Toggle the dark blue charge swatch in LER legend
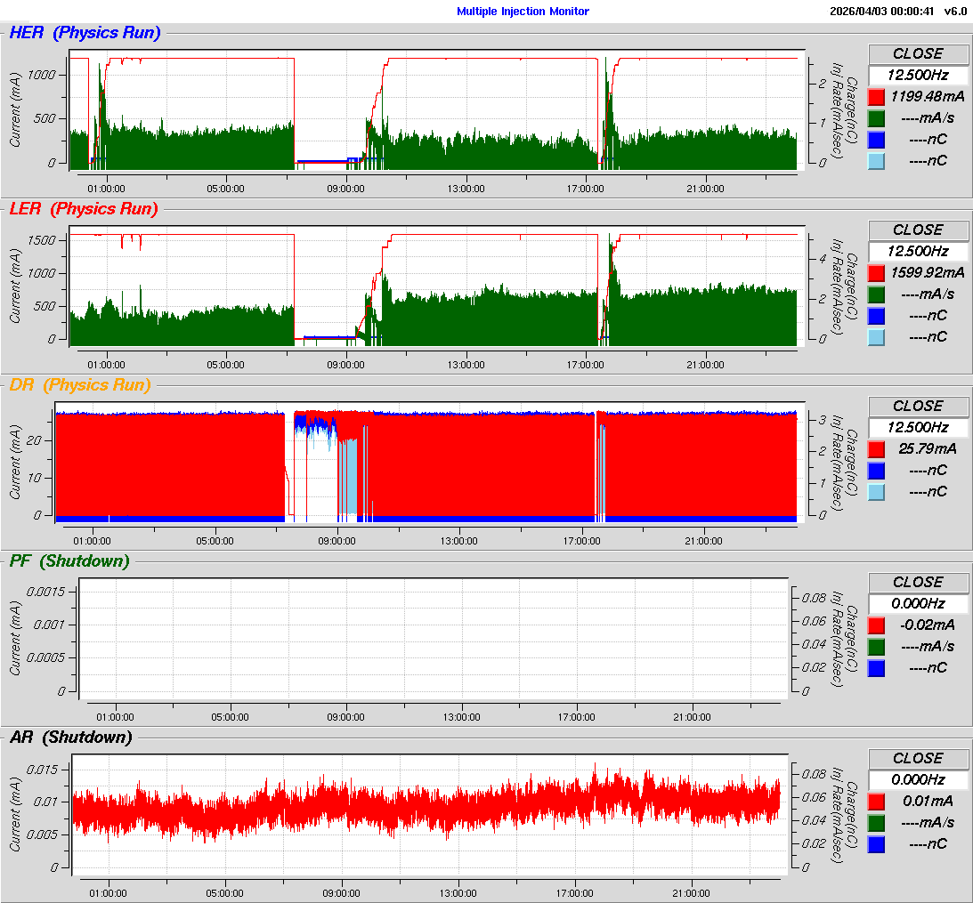The width and height of the screenshot is (973, 903). (877, 316)
